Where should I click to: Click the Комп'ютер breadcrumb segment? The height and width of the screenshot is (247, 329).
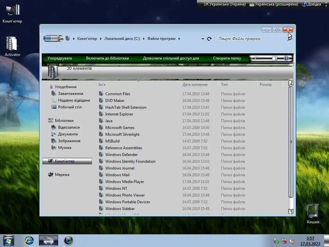87,39
